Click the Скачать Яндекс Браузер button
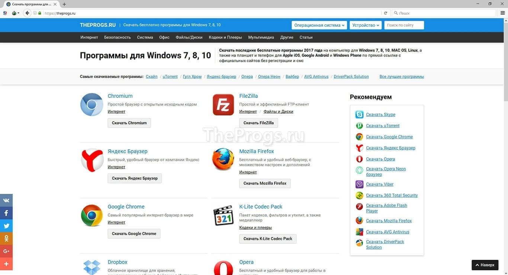The image size is (508, 275). pos(135,178)
